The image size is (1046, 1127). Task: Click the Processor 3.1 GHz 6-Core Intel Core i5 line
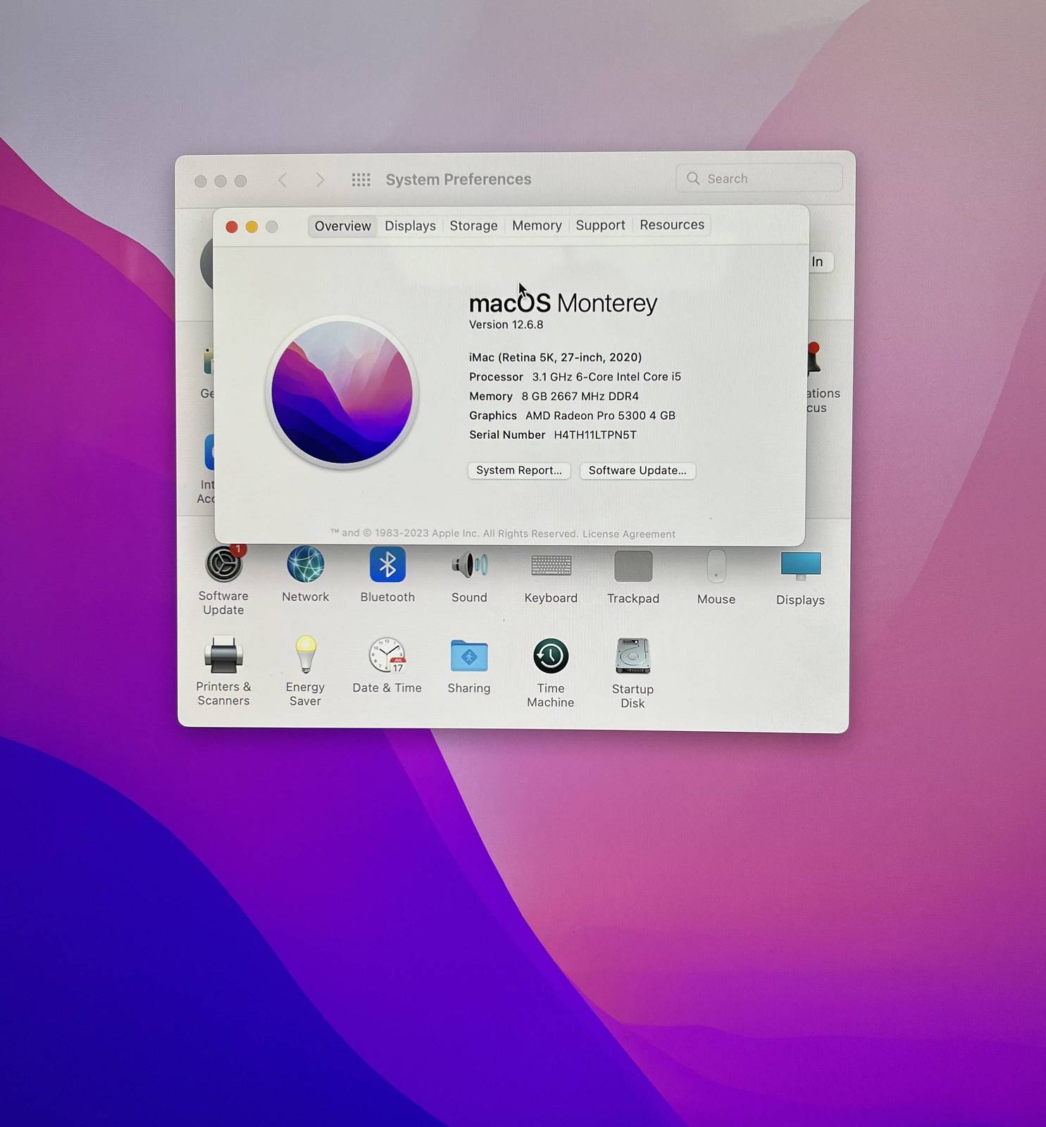click(x=575, y=377)
